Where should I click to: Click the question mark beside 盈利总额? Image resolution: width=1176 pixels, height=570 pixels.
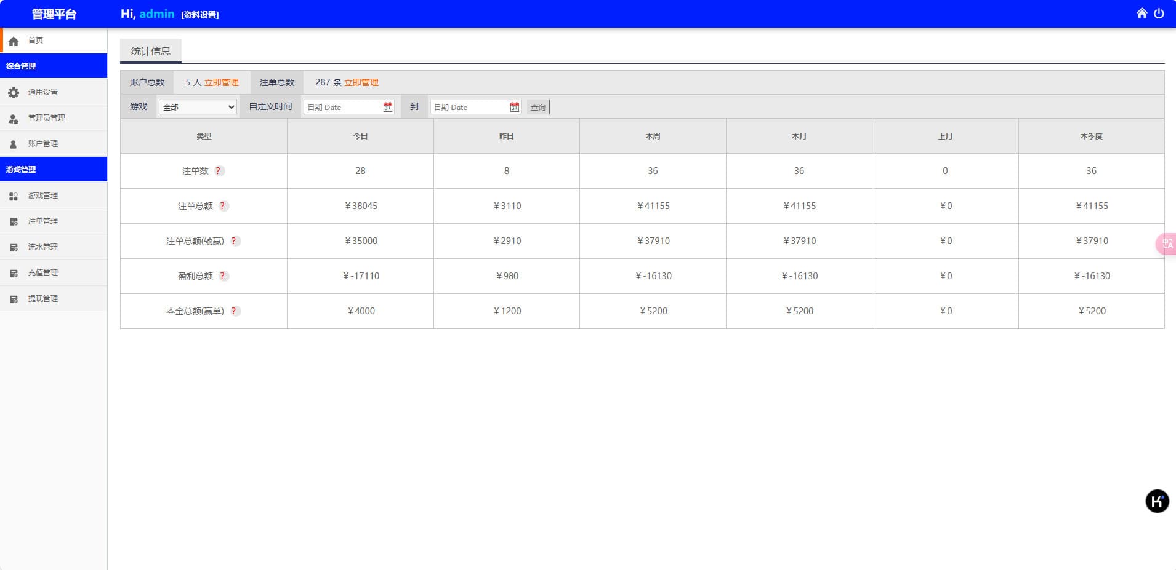coord(223,276)
